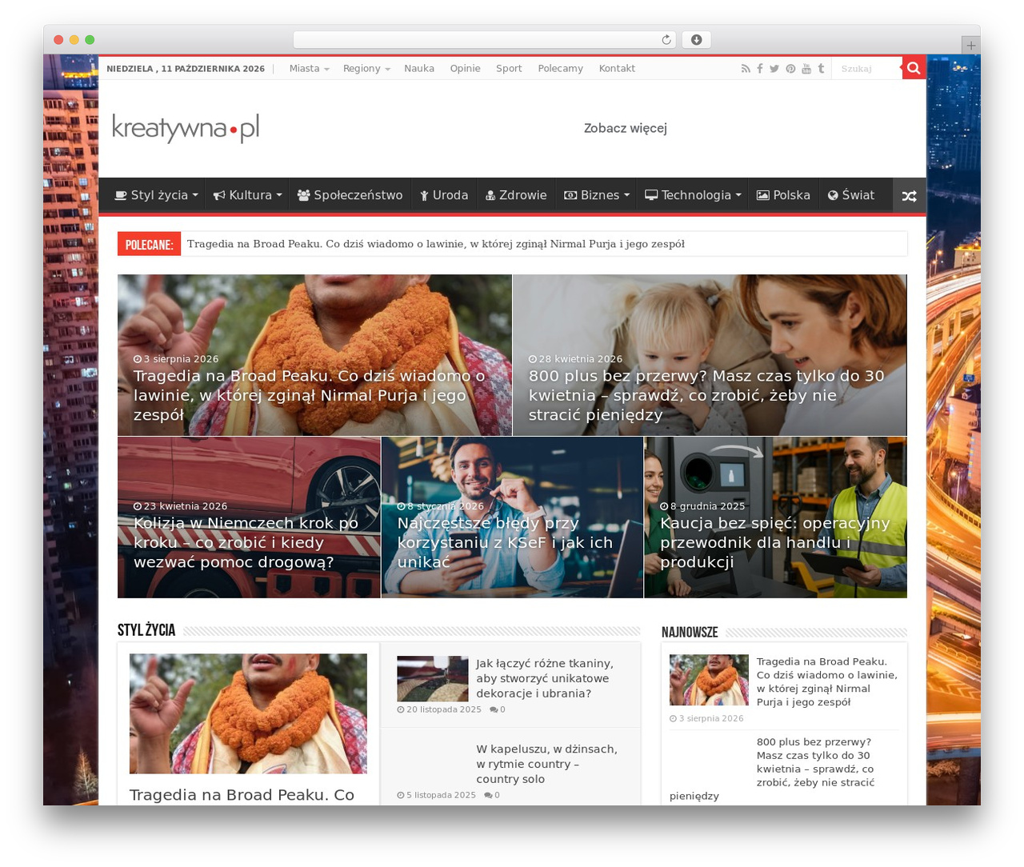Expand the Technologia menu
1024x867 pixels.
click(693, 195)
